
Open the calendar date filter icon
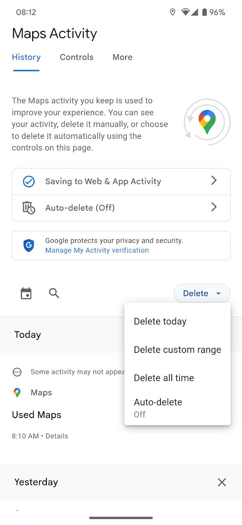(x=26, y=293)
